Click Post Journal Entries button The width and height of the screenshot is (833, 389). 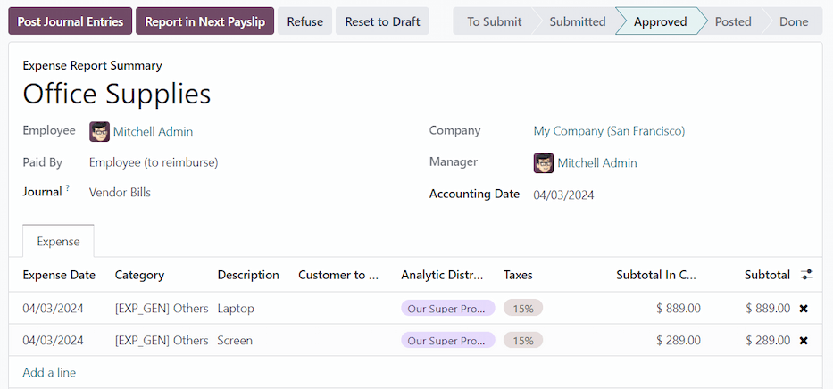tap(71, 21)
